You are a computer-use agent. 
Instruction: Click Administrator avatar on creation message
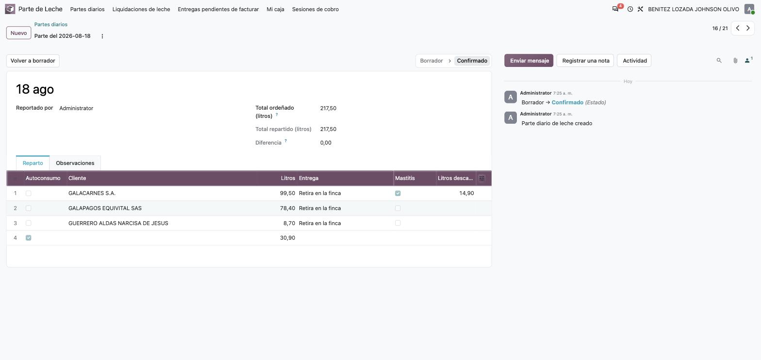click(511, 118)
